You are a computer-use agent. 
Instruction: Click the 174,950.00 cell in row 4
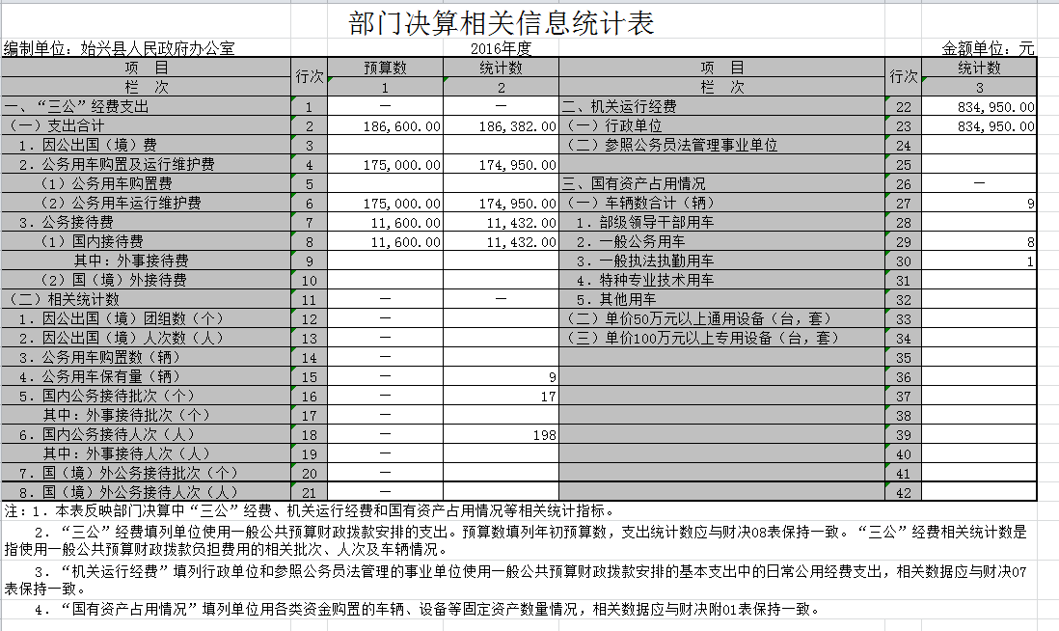point(502,164)
